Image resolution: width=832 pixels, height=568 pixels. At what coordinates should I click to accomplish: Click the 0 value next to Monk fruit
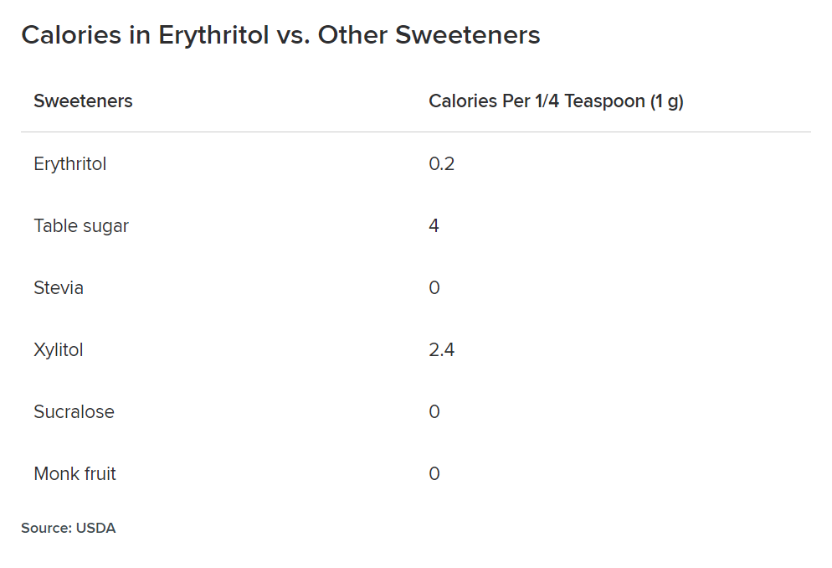434,473
